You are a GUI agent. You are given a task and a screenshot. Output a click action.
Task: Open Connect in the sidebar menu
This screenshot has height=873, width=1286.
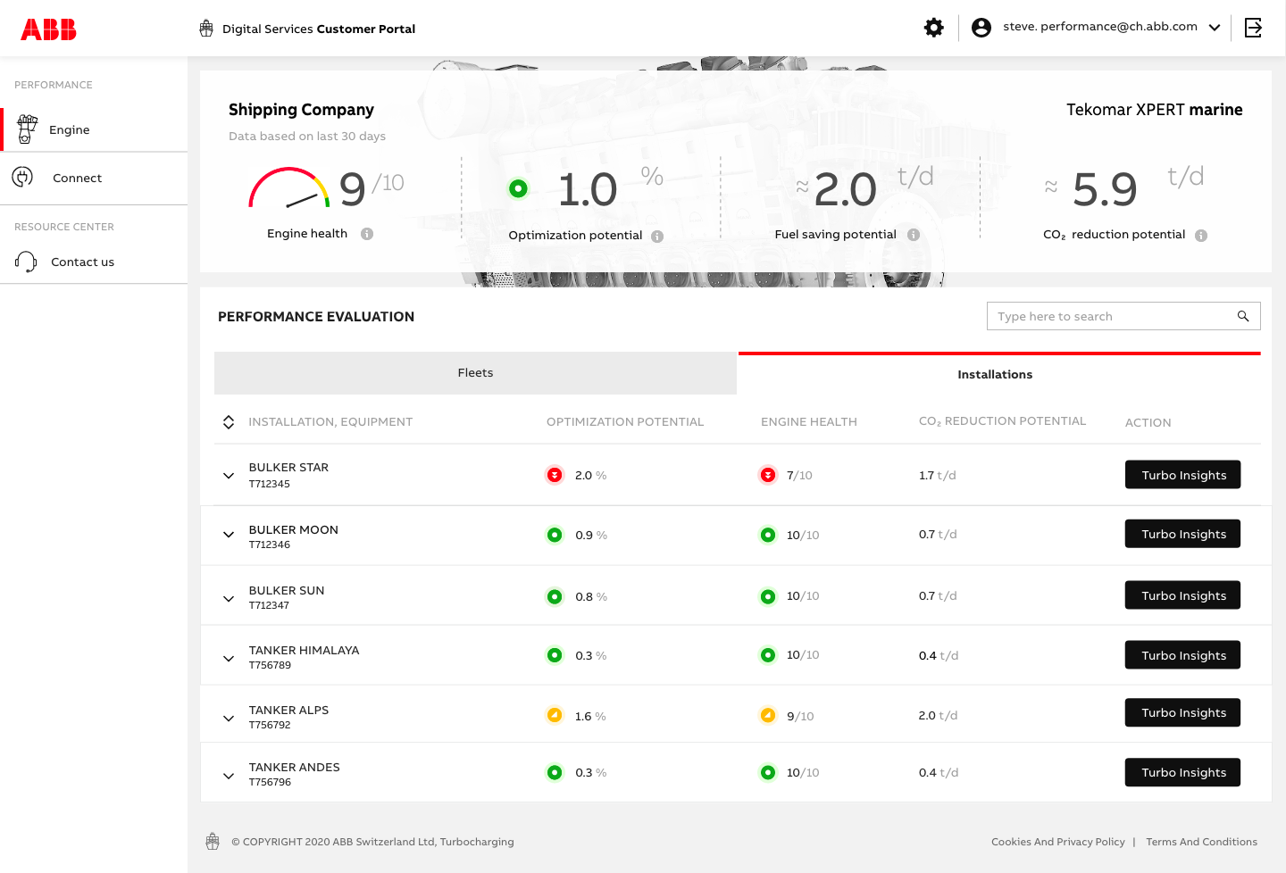(x=77, y=179)
